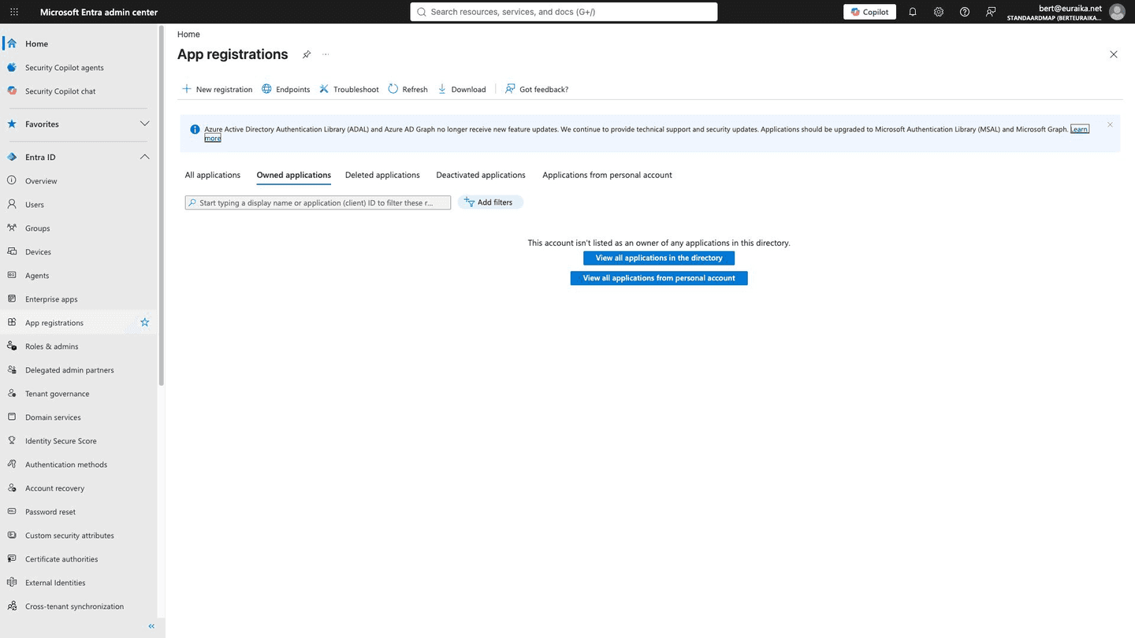Click Got feedback? in toolbar
The image size is (1135, 638).
click(537, 89)
